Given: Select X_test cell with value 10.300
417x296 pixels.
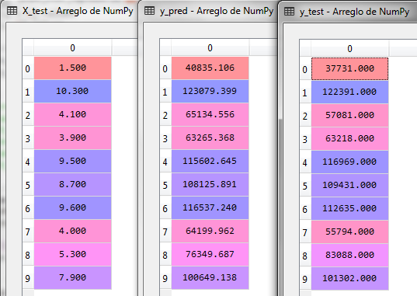Looking at the screenshot, I should point(72,91).
